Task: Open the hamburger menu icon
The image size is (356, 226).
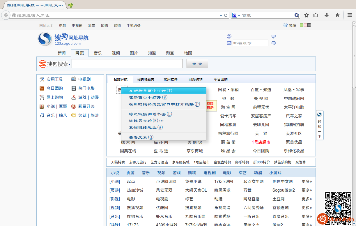Action: (x=350, y=15)
